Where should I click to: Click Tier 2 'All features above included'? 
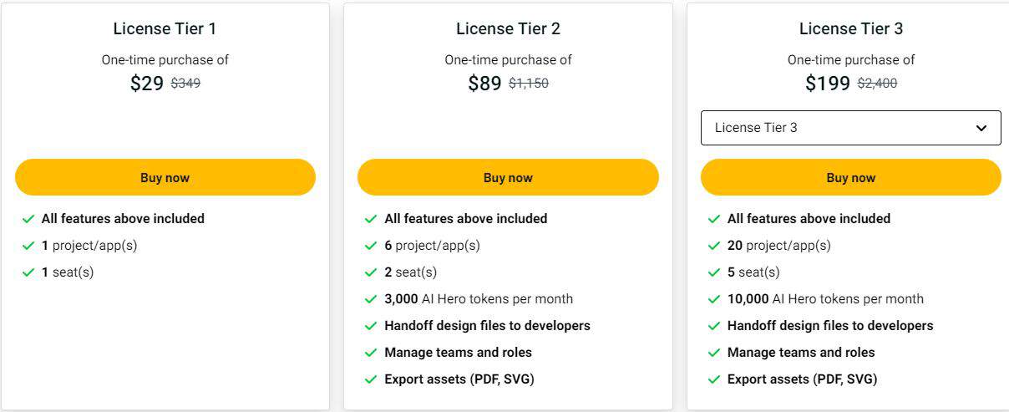point(466,219)
